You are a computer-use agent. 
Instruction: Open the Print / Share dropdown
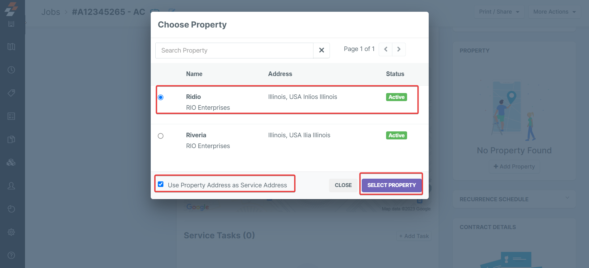pos(499,12)
